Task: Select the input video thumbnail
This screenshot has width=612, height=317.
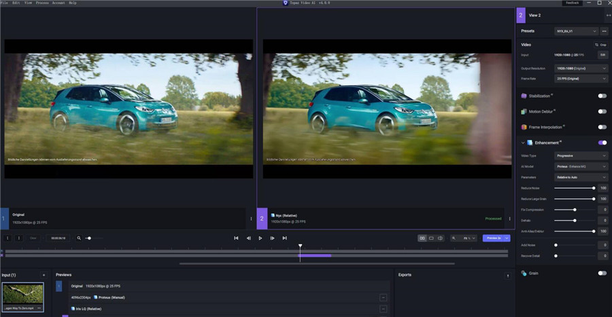Action: click(23, 297)
